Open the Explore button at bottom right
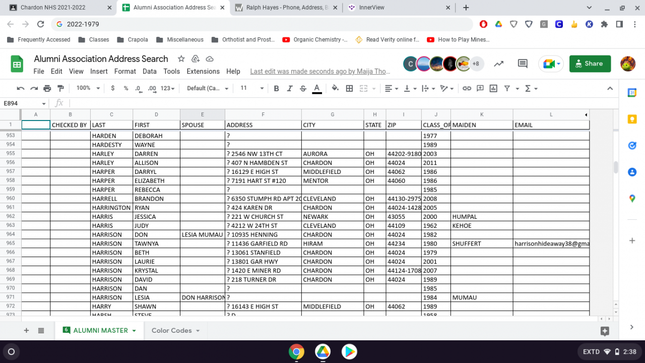 point(605,331)
